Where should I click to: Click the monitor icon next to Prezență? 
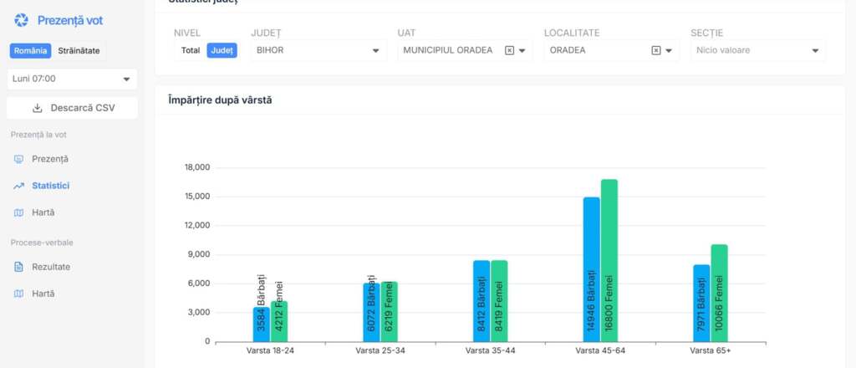pos(18,159)
